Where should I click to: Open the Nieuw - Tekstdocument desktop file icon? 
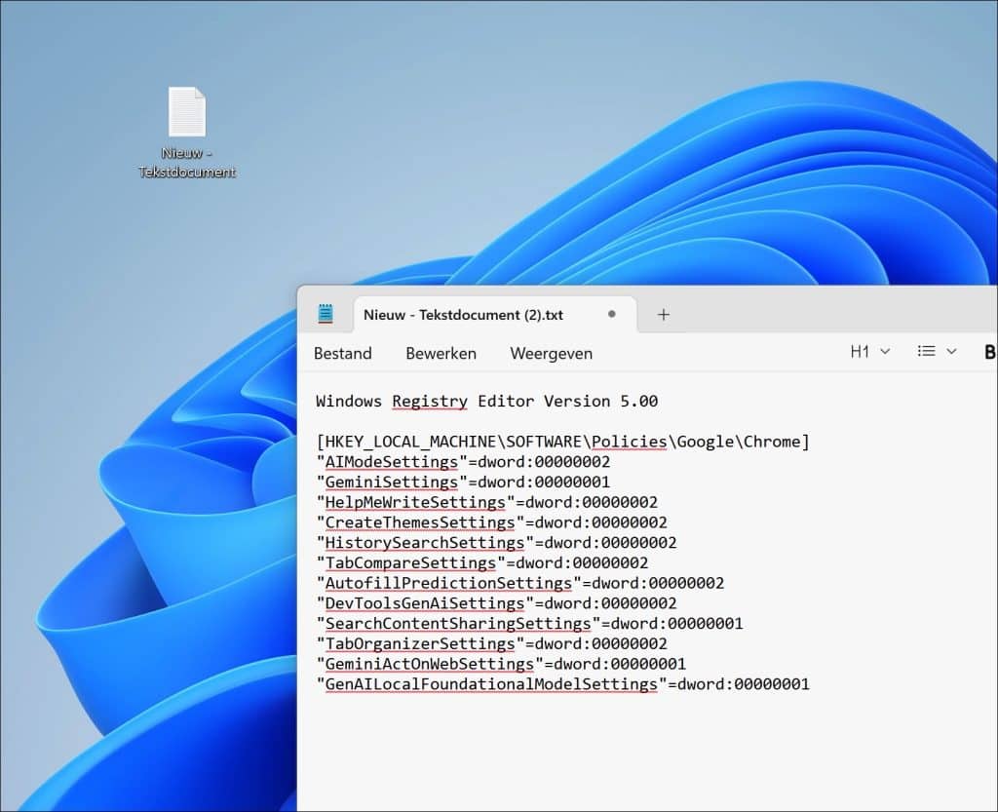pyautogui.click(x=186, y=113)
